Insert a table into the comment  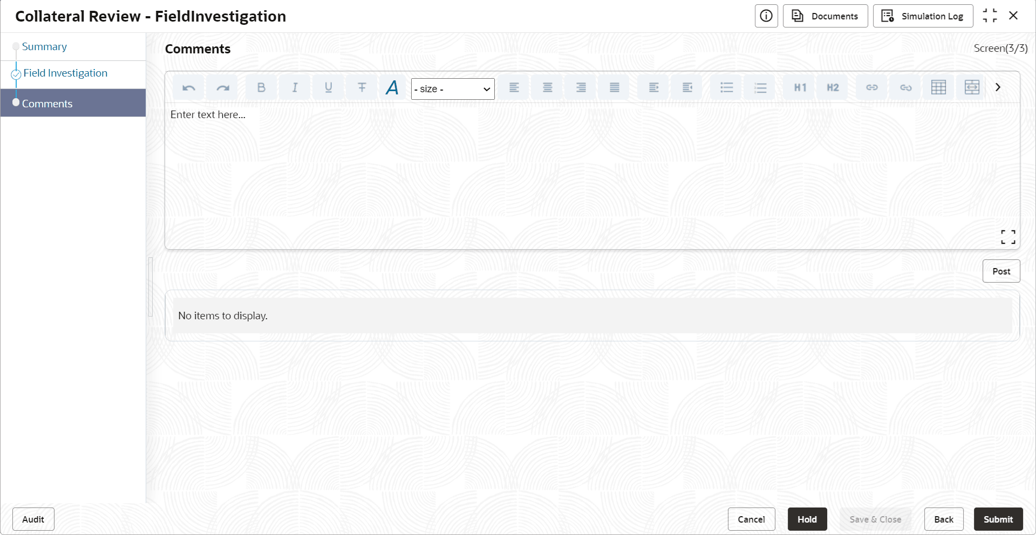939,87
